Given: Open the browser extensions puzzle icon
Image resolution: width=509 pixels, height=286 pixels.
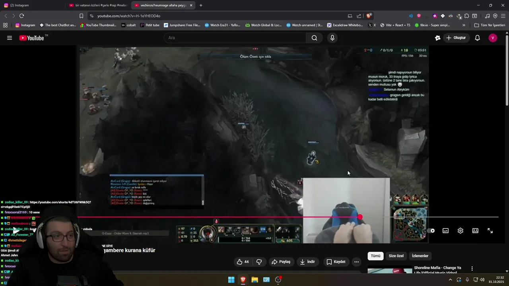Looking at the screenshot, I should click(x=466, y=16).
